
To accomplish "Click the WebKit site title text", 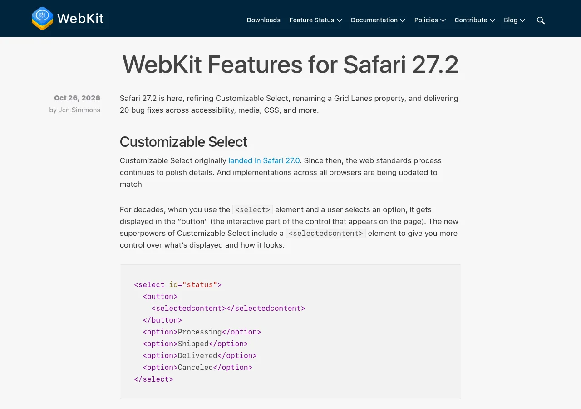I will pos(80,19).
